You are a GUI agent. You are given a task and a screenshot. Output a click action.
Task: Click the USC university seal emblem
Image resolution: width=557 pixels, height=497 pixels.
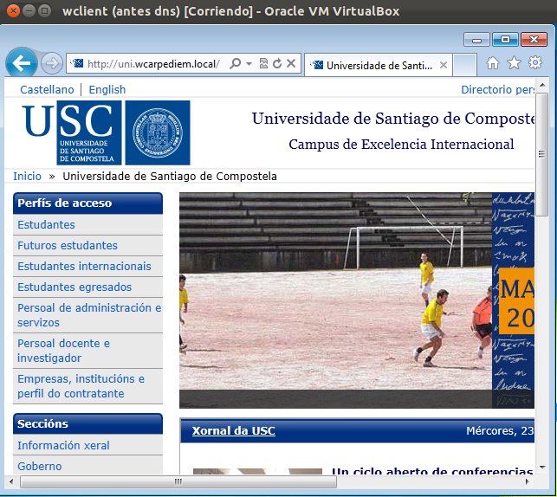click(158, 132)
